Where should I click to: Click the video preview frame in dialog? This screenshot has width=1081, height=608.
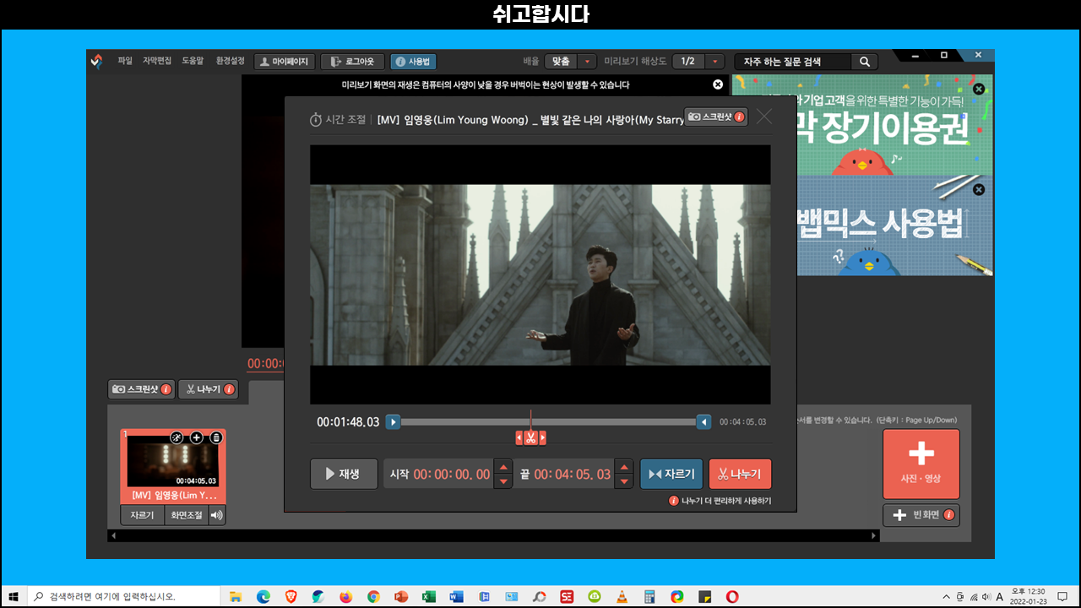(540, 274)
